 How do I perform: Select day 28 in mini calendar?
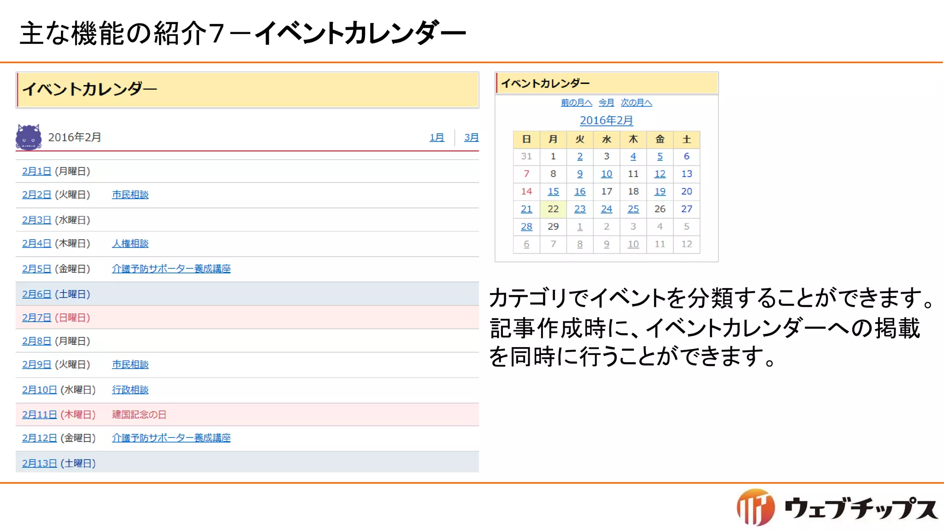[x=526, y=227]
